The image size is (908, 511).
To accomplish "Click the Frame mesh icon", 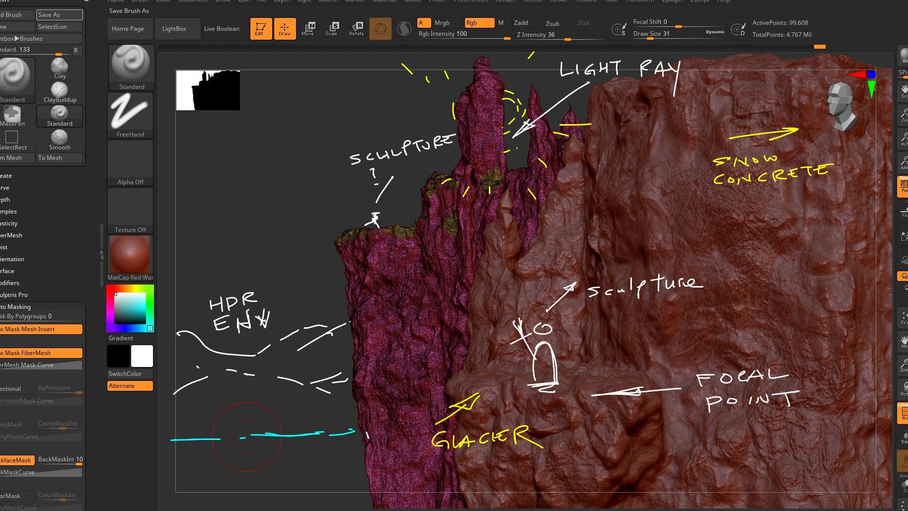I will (904, 317).
